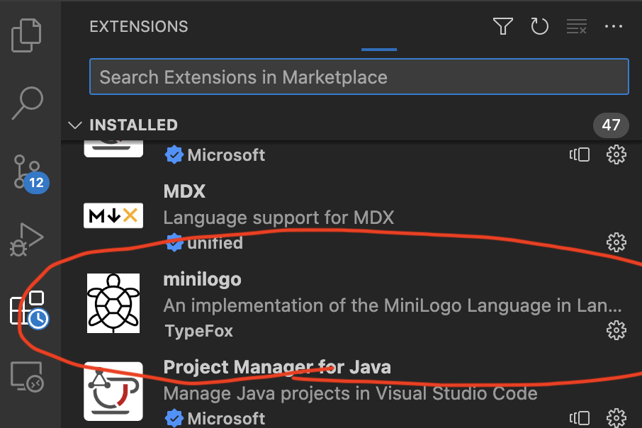Open Manage gear for Project Manager for Java

pyautogui.click(x=616, y=418)
